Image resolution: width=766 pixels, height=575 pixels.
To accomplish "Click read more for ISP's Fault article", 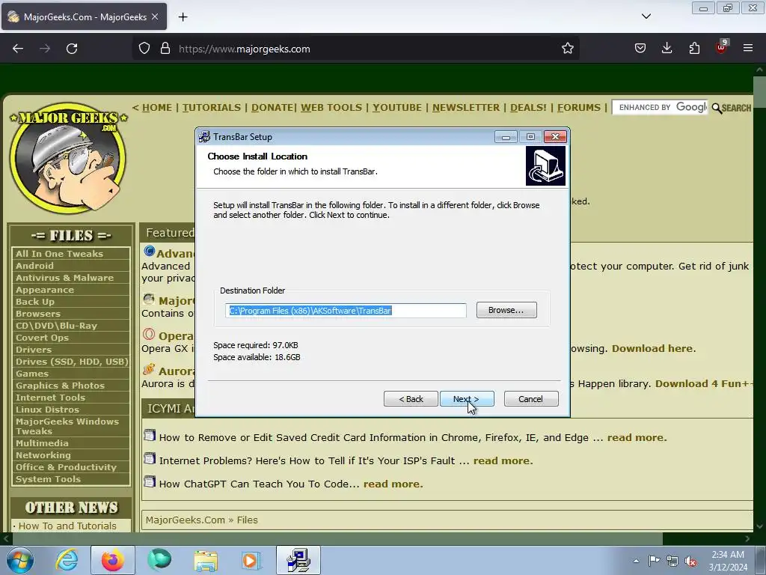I will tap(502, 460).
